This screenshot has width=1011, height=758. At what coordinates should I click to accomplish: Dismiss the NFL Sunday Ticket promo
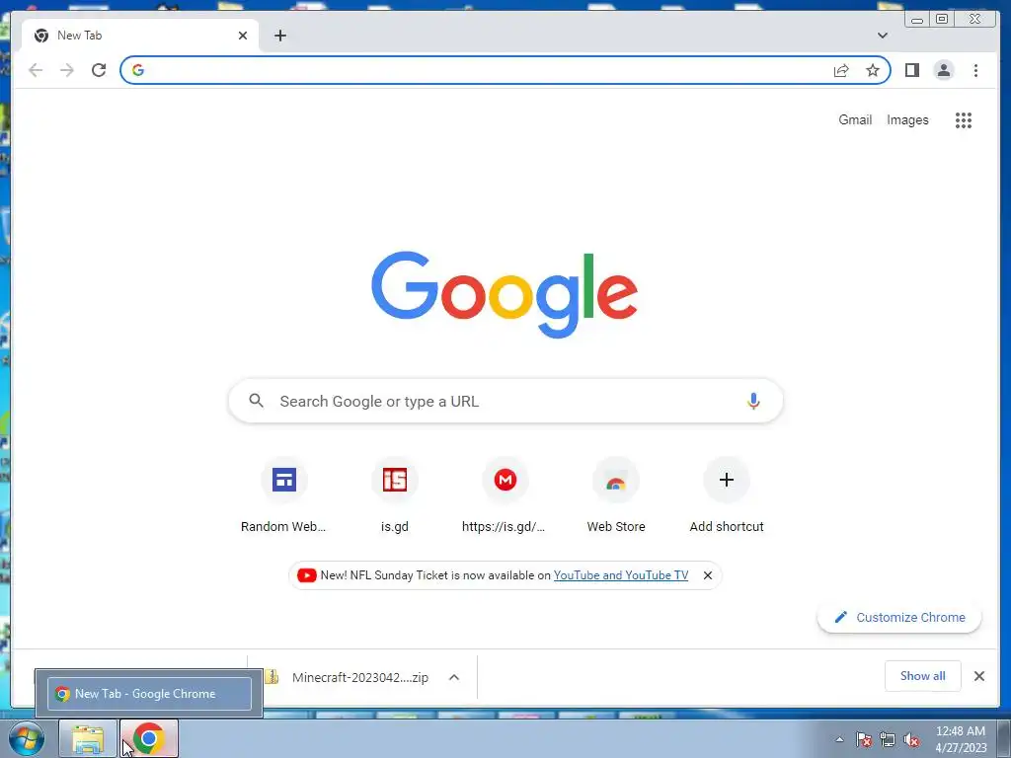707,575
